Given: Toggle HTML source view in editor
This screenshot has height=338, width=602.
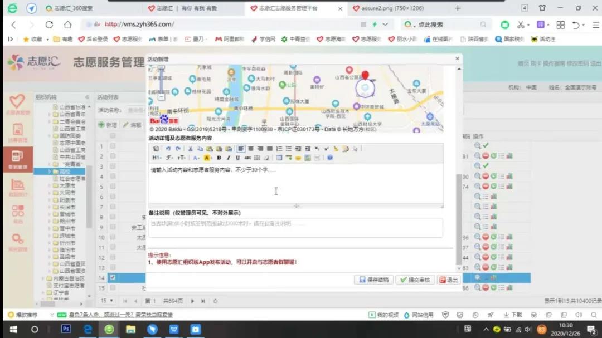Looking at the screenshot, I should 156,149.
